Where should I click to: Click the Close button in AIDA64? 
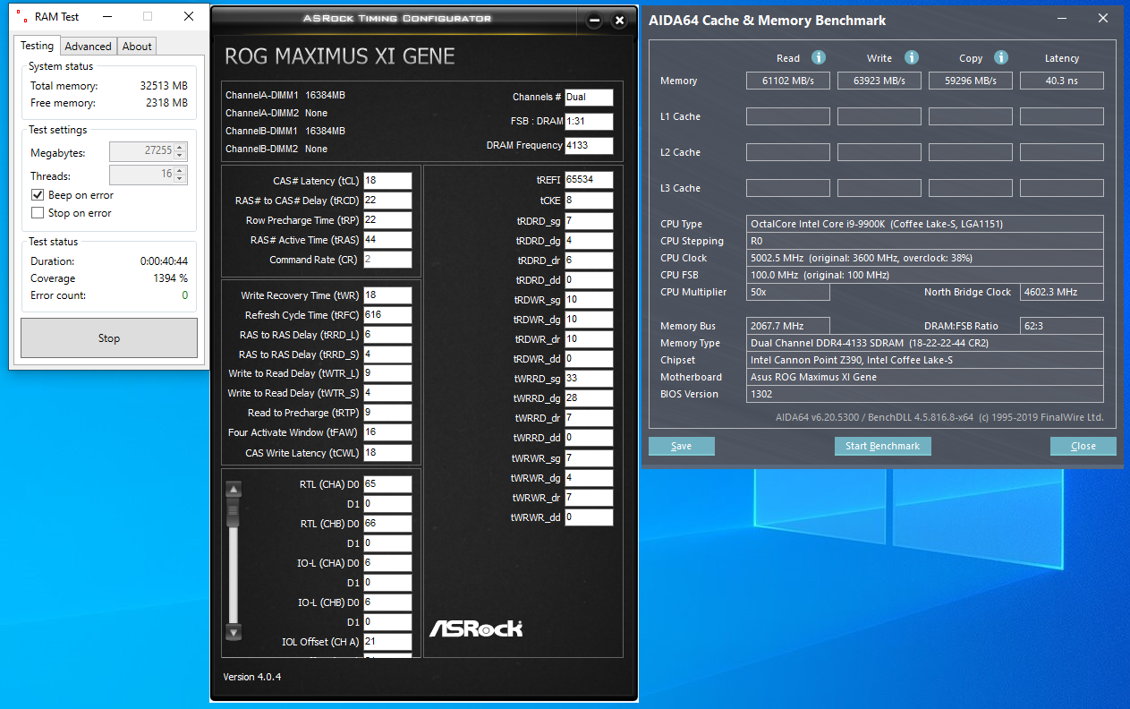click(x=1083, y=446)
